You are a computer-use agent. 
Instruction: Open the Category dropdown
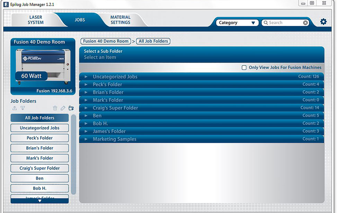coord(238,23)
